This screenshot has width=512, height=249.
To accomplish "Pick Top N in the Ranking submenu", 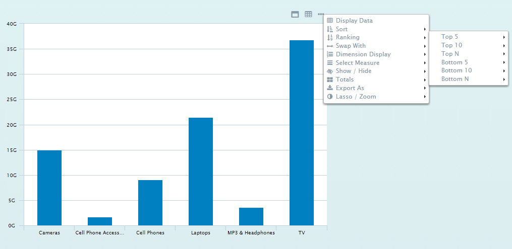I will click(x=450, y=54).
